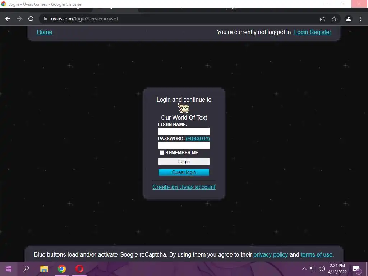This screenshot has width=368, height=276.
Task: Bookmark this page with star icon
Action: click(334, 19)
